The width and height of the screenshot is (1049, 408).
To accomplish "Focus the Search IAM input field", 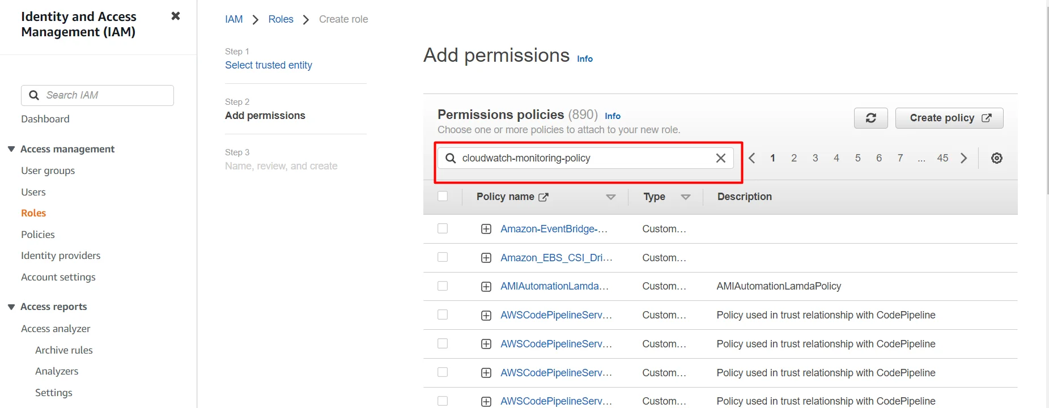I will click(x=97, y=95).
